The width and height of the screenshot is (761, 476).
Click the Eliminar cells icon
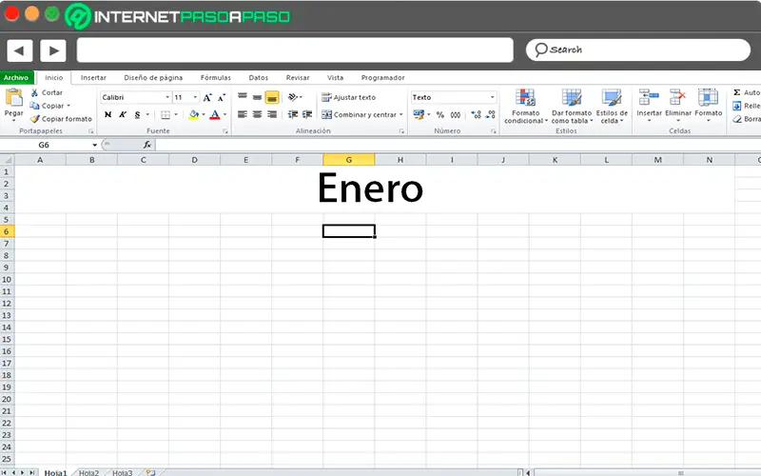pyautogui.click(x=678, y=98)
